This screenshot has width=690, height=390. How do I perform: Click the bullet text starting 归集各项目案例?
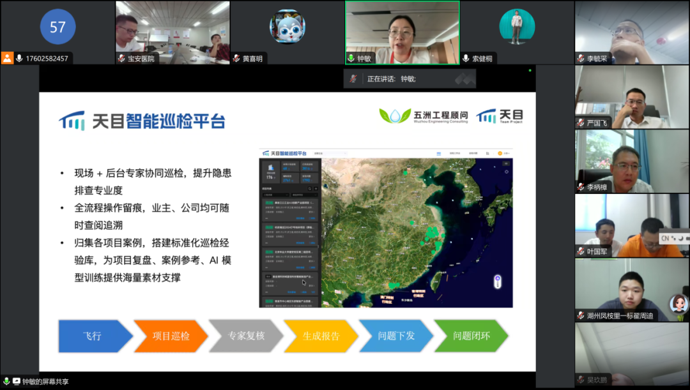coord(153,260)
